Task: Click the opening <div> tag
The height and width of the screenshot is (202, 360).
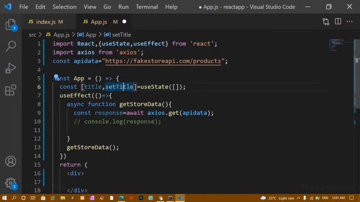Action: pos(75,173)
